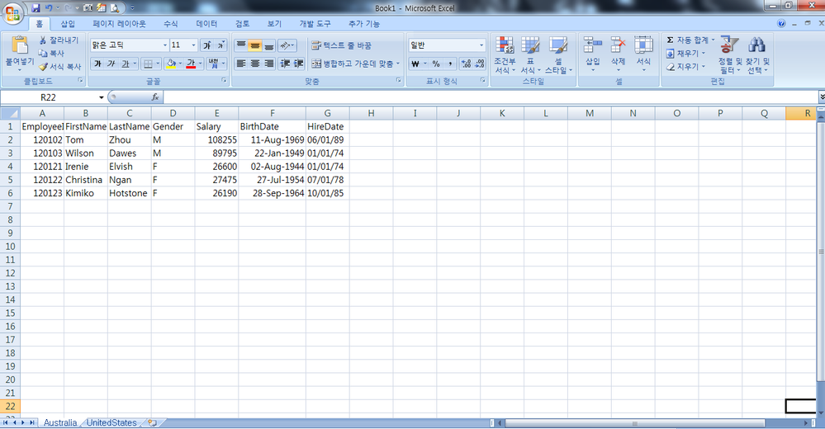
Task: Click the Paste (붙여넣기) clipboard icon
Action: click(20, 45)
